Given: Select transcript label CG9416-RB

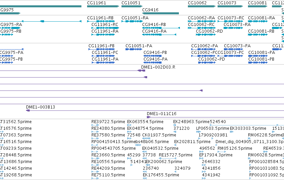Looking at the screenshot, I should click(154, 24).
